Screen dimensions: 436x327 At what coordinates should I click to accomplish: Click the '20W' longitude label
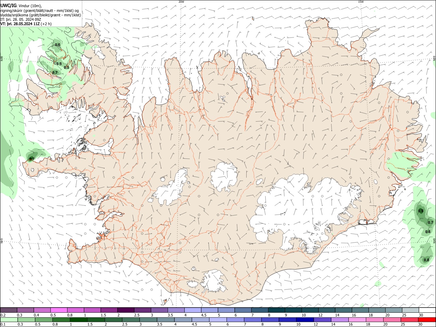[181, 2]
